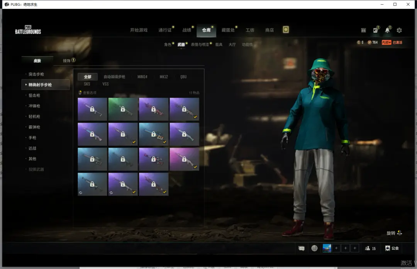This screenshot has height=269, width=417.
Task: Open the yellow crate icon in top navigation
Action: pyautogui.click(x=286, y=30)
